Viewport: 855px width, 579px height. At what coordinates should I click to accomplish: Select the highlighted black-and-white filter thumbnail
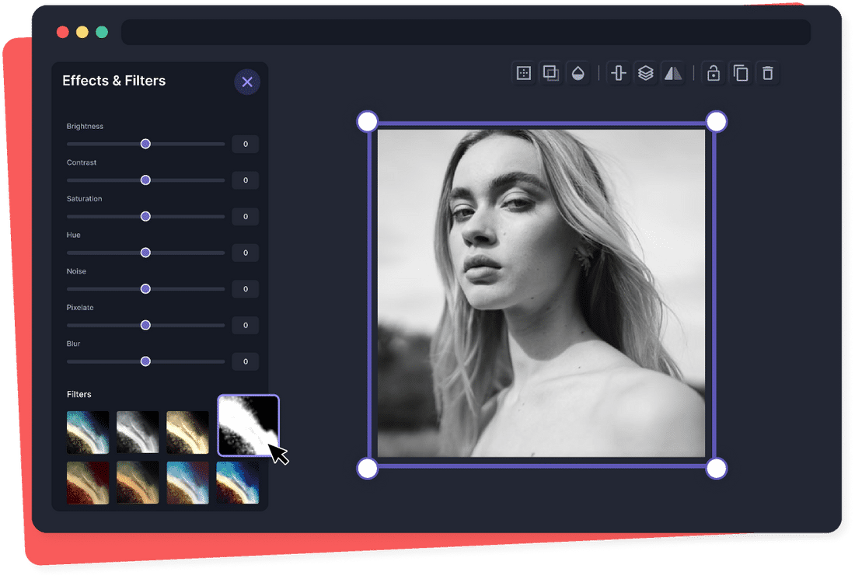[247, 424]
